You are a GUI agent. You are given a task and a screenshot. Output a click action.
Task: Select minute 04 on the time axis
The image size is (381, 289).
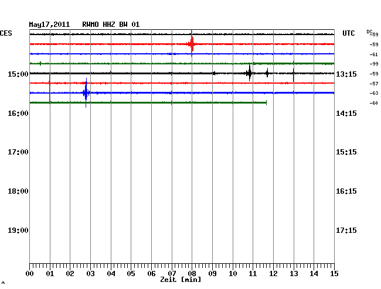111,273
